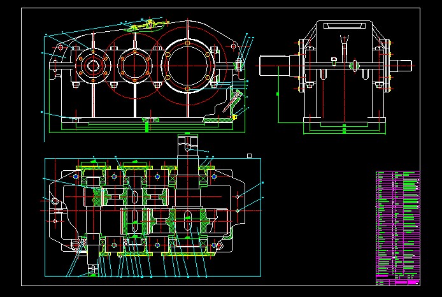
Task: Click the small white square beside the plan view
Action: [x=250, y=156]
